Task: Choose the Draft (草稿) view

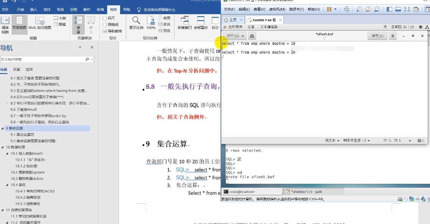Action: point(60,25)
